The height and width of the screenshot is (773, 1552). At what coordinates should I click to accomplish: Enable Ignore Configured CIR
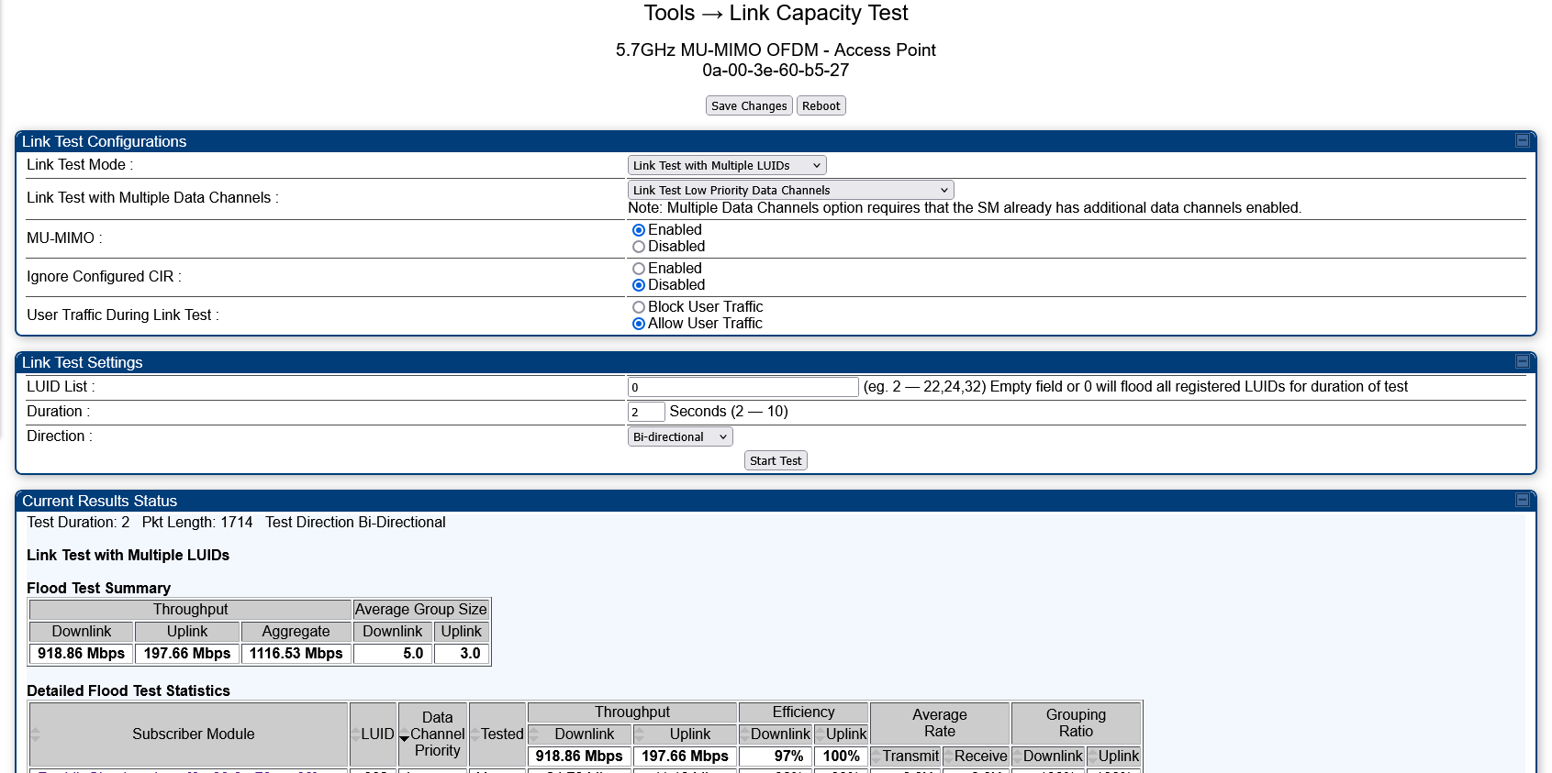pyautogui.click(x=639, y=269)
